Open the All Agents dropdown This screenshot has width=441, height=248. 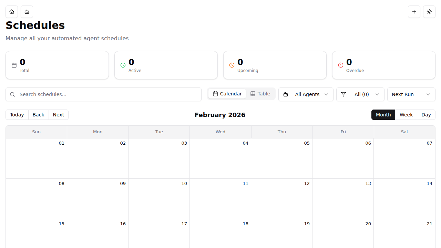pos(306,94)
